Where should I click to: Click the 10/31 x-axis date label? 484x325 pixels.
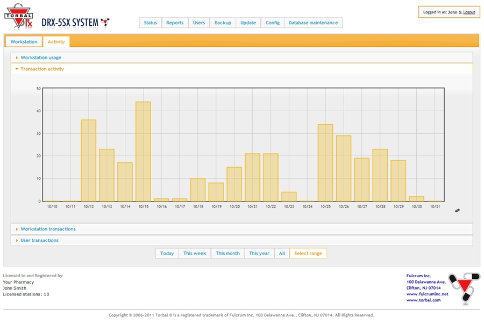pyautogui.click(x=435, y=207)
